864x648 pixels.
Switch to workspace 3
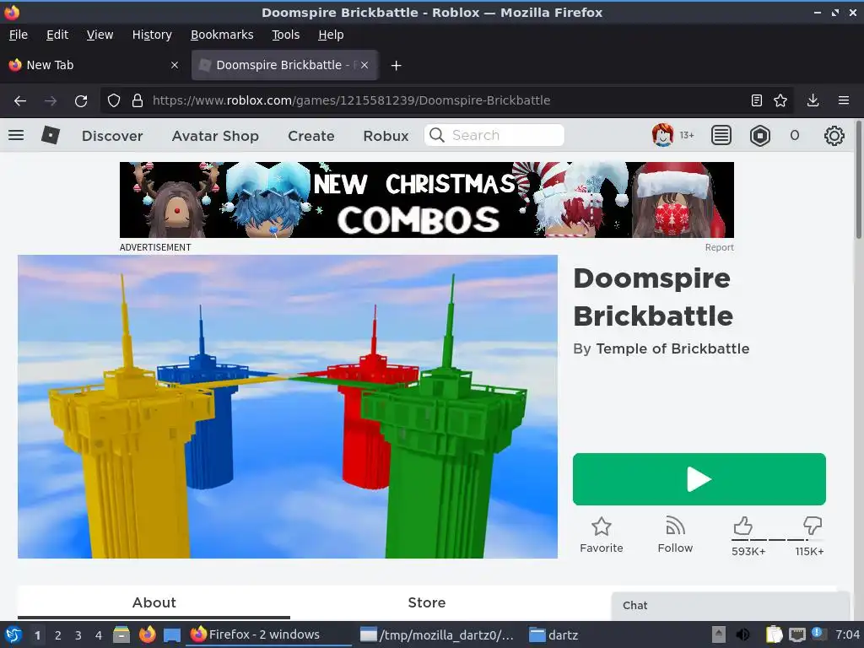click(x=78, y=635)
